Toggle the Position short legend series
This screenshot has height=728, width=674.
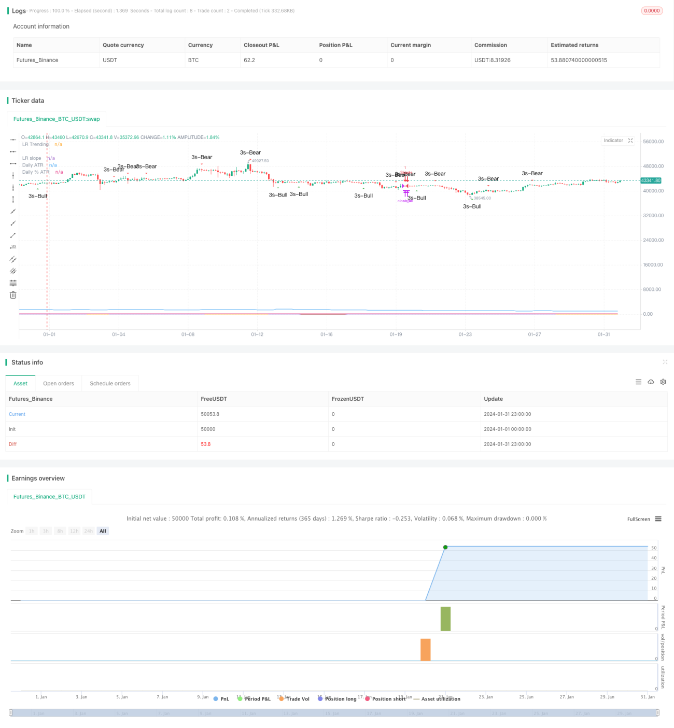[x=385, y=699]
